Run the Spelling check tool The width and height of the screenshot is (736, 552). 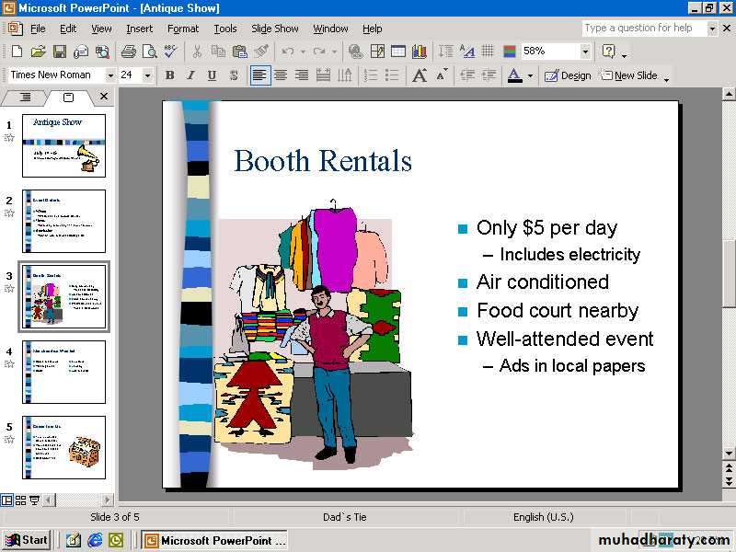tap(171, 52)
